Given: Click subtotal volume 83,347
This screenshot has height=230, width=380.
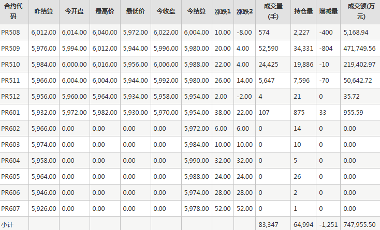Looking at the screenshot, I should pyautogui.click(x=268, y=225).
